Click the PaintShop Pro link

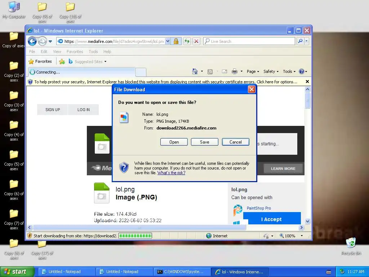coord(259,208)
